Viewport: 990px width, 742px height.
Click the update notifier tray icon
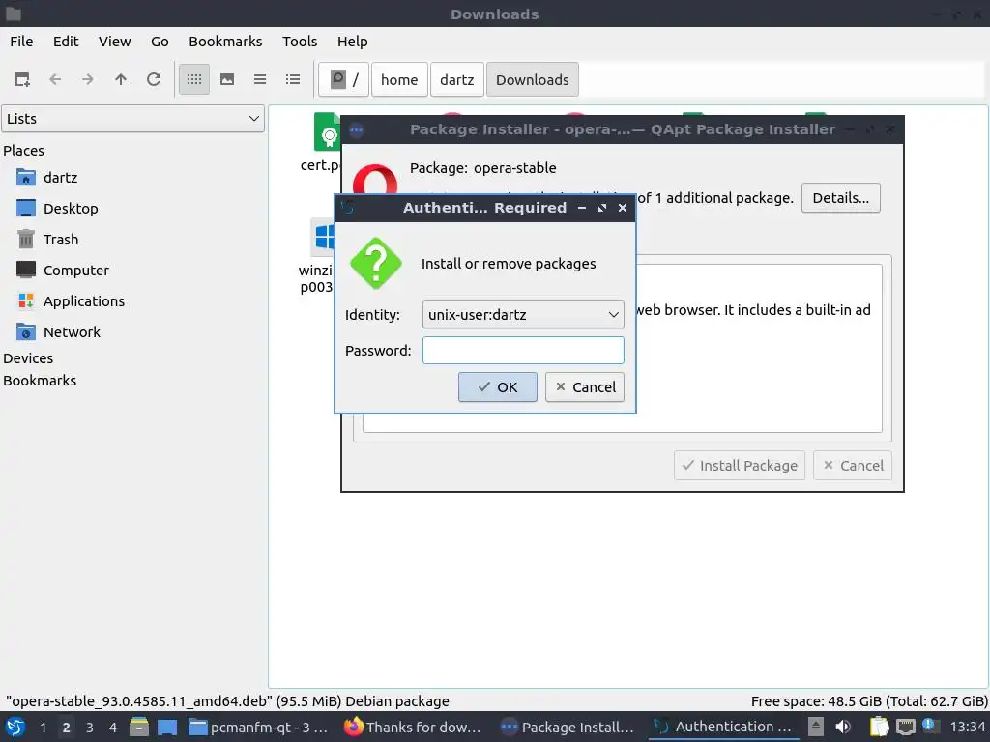(x=929, y=726)
